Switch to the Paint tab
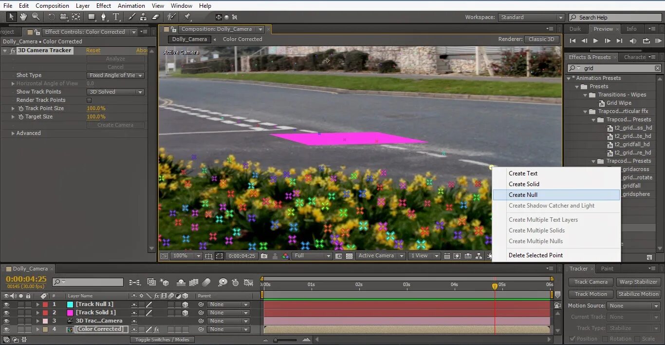665x345 pixels. coord(607,268)
